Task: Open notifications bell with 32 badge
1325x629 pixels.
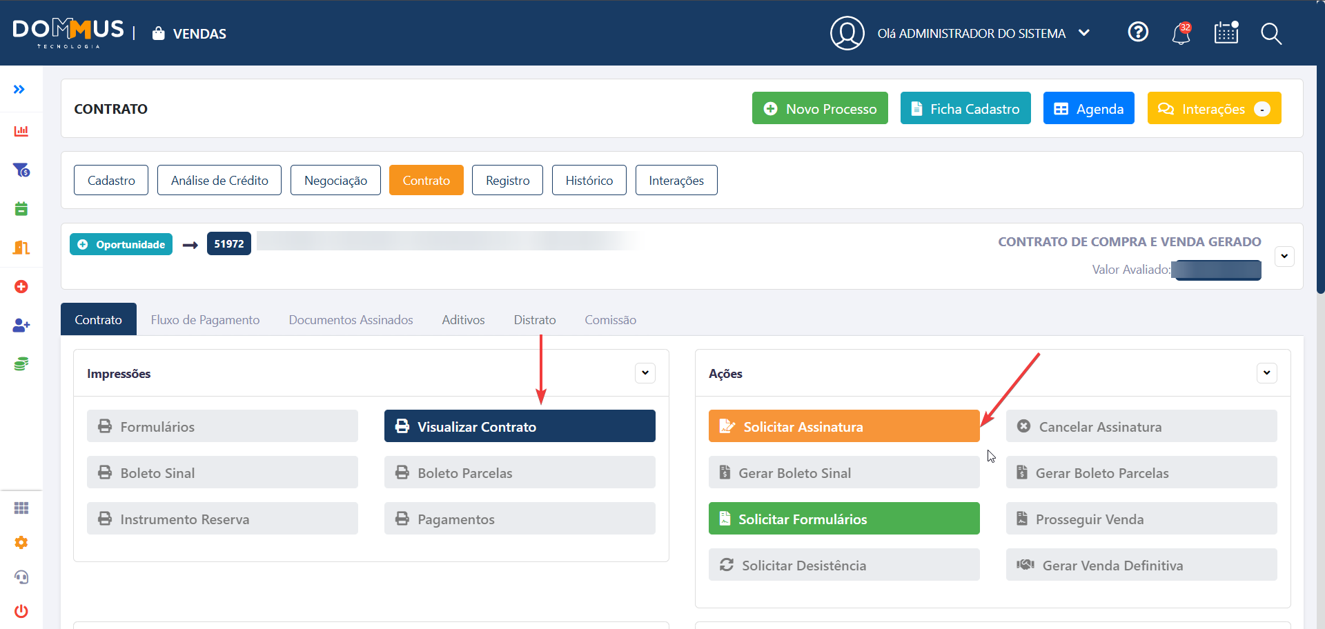Action: (1181, 33)
